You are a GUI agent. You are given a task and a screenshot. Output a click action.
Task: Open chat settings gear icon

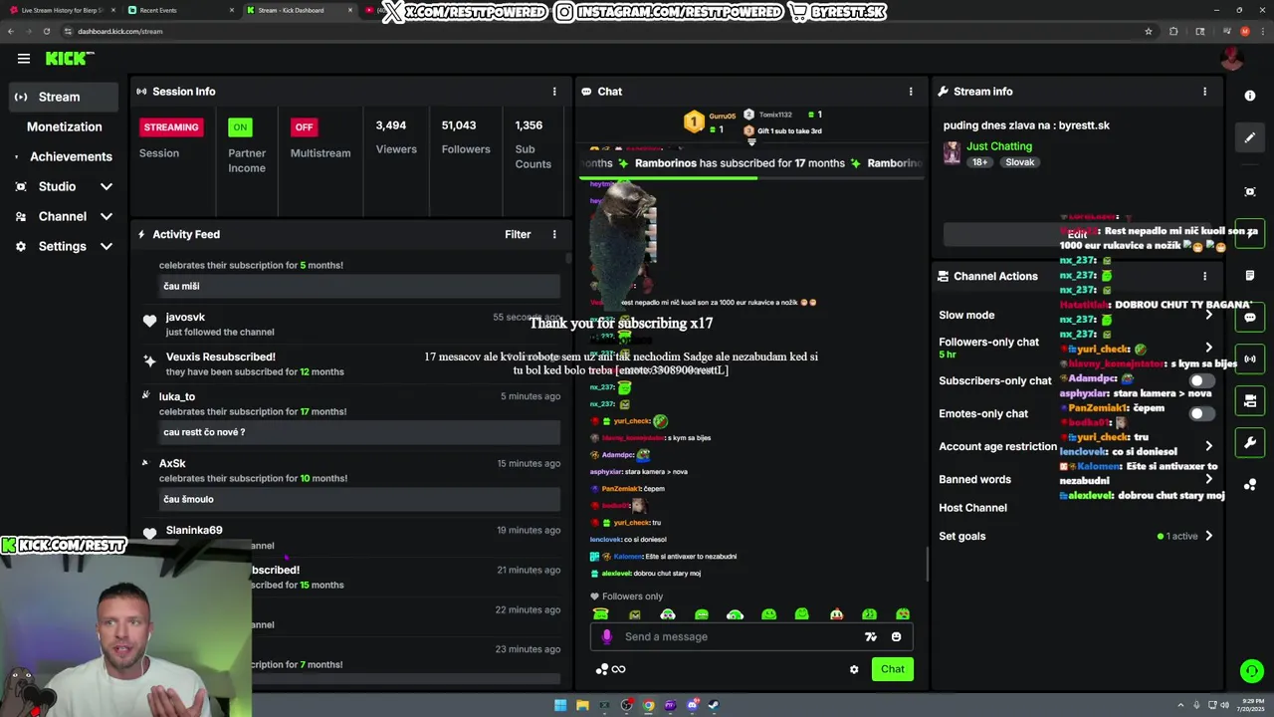click(854, 669)
